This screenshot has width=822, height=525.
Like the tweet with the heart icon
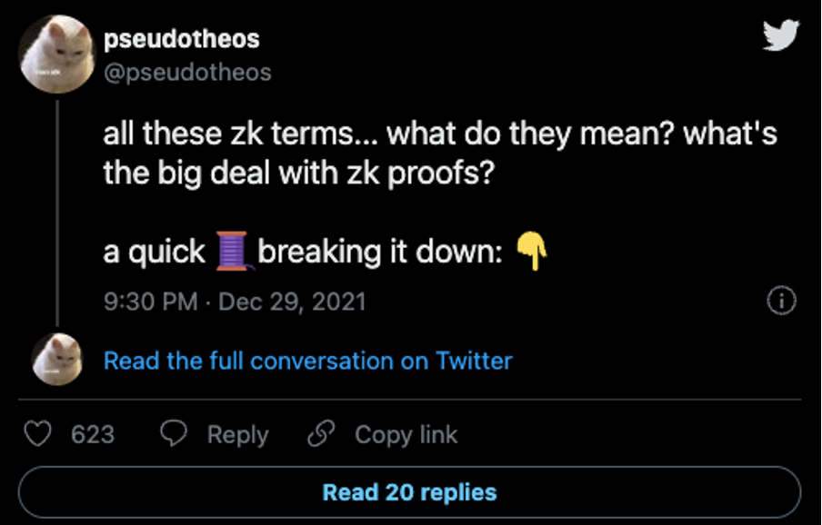tap(37, 435)
